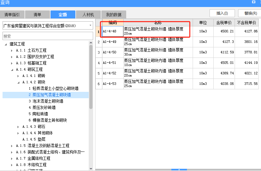Select 内墙 墙体厚度 10cm name cell
Screen dimensions: 261x171
[158, 63]
